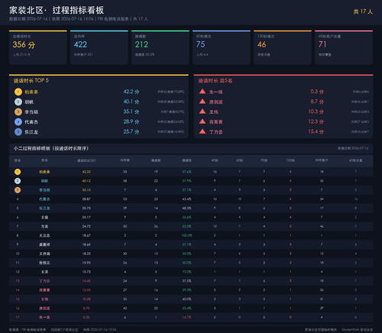Click the 15.73 cell in table row 12
The image size is (382, 333).
click(86, 272)
